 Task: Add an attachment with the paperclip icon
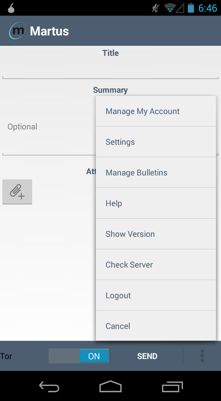[17, 192]
